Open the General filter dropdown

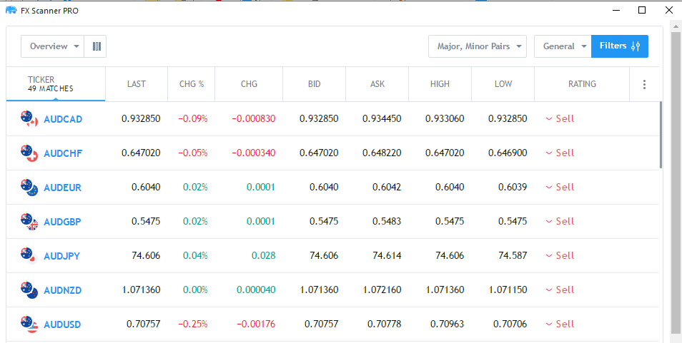click(x=563, y=46)
